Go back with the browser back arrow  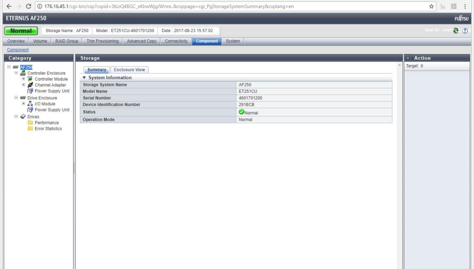coord(9,6)
